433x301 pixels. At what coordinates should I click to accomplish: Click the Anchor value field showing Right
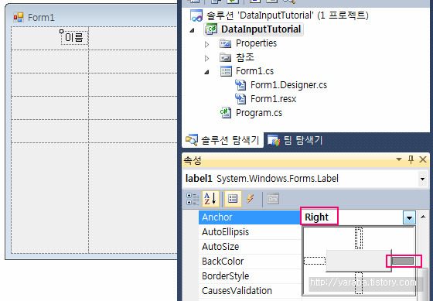coord(351,217)
